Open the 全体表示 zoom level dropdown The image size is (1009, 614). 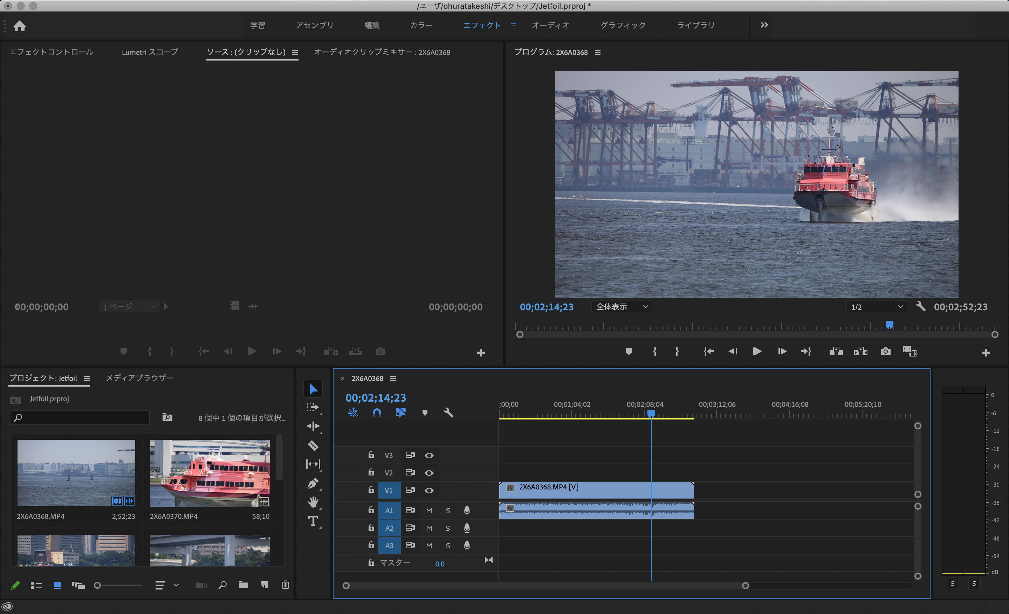622,306
